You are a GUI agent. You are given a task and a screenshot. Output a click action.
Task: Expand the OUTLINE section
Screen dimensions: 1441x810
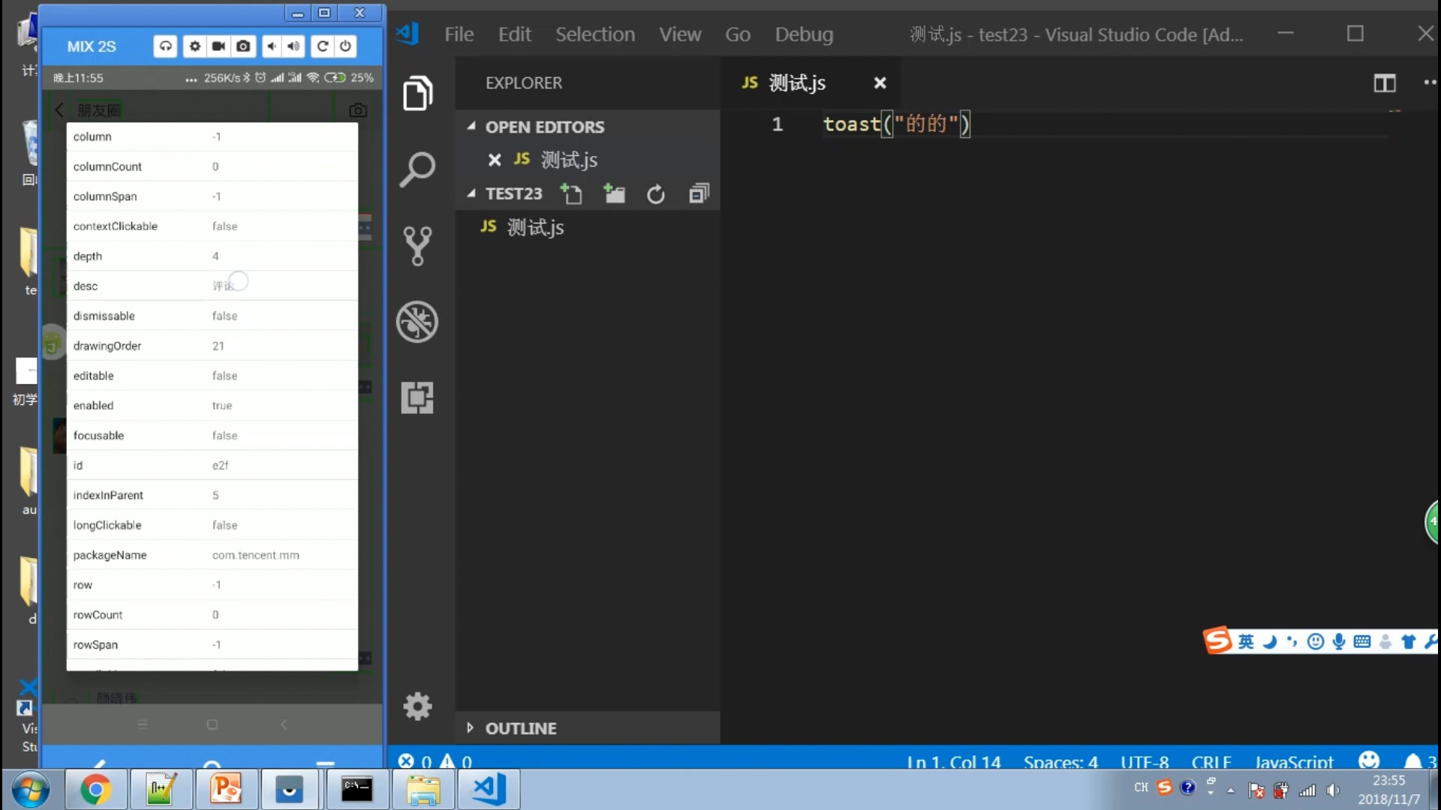[x=471, y=727]
